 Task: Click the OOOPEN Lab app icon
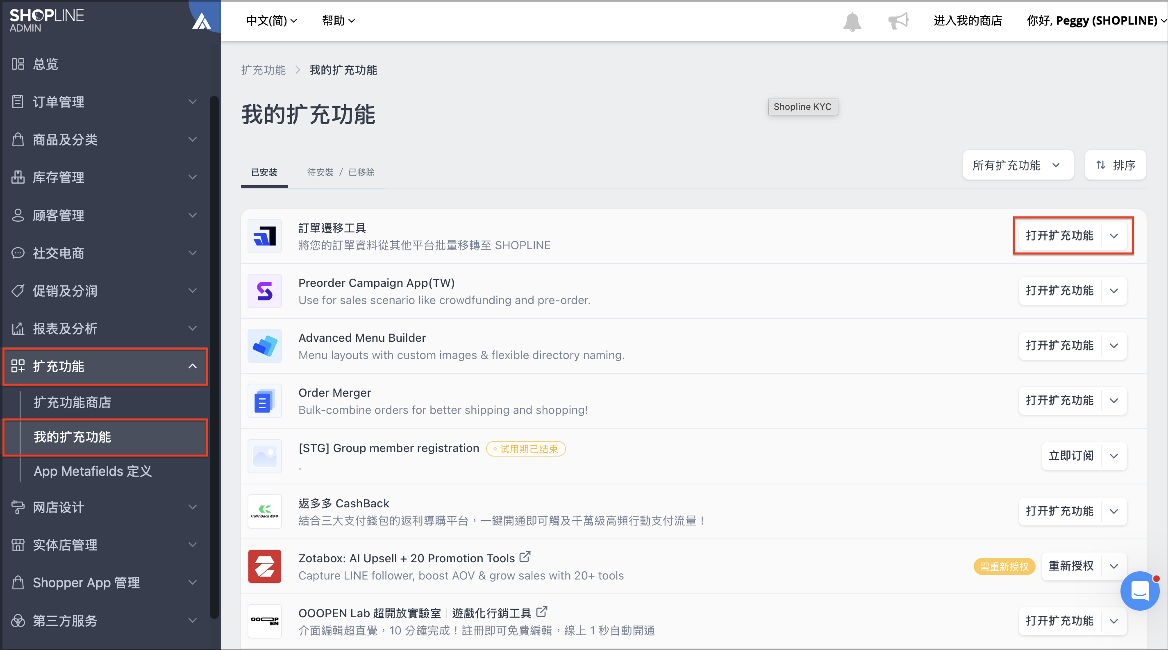tap(265, 621)
